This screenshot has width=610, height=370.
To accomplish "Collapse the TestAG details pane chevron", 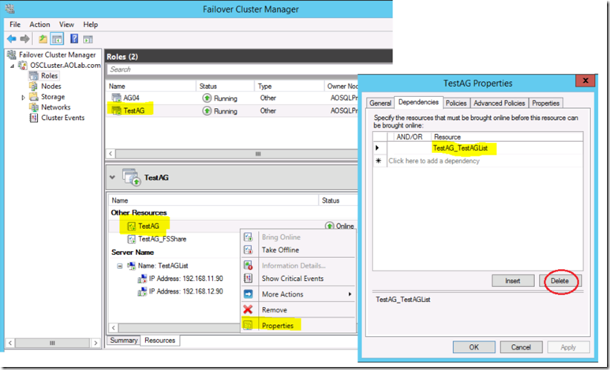I will (x=112, y=178).
